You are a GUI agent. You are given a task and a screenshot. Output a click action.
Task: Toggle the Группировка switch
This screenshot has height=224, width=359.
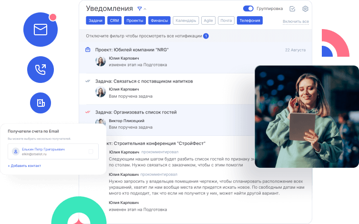point(248,9)
